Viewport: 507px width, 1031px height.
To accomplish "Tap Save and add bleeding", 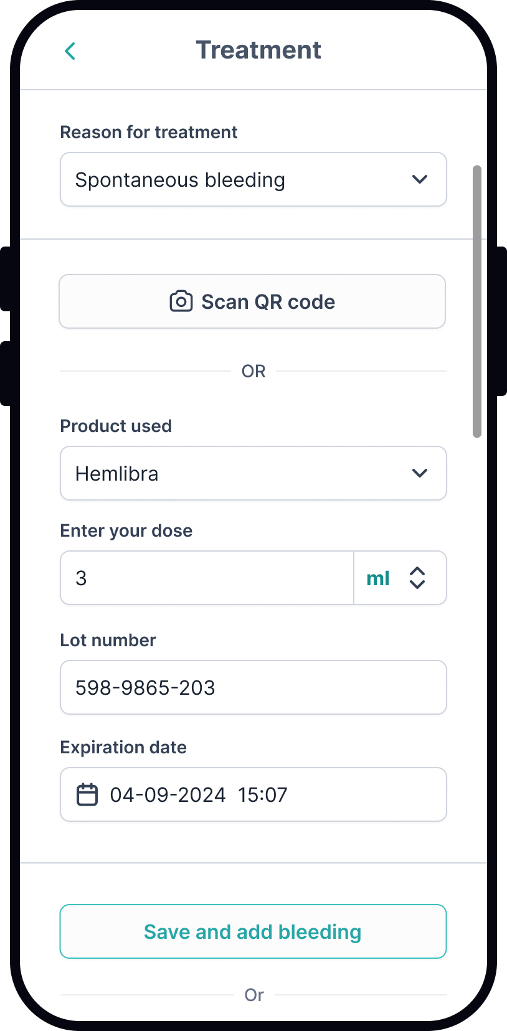I will 253,931.
